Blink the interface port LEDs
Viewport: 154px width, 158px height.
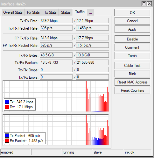[x=132, y=74]
